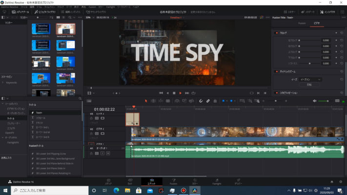Open the Fairlight page tab
347x195 pixels.
click(x=217, y=182)
